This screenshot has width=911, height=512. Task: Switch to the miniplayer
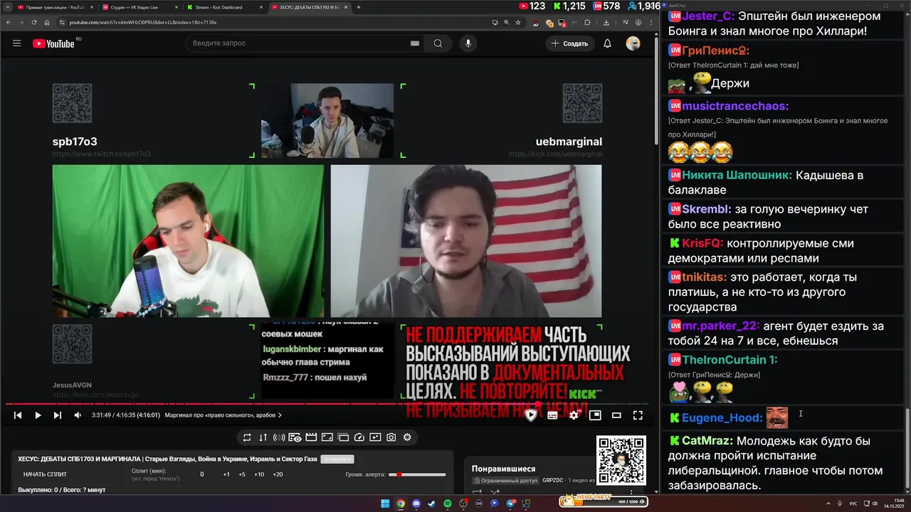pyautogui.click(x=595, y=415)
